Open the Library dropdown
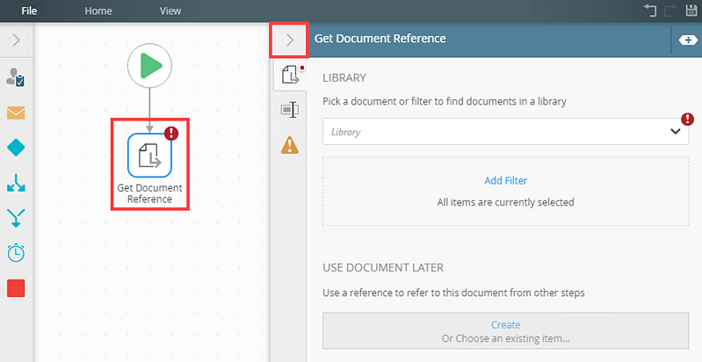Image resolution: width=702 pixels, height=362 pixels. pyautogui.click(x=505, y=132)
